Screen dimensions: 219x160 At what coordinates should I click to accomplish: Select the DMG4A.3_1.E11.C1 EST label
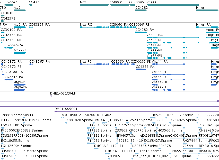click(120, 151)
